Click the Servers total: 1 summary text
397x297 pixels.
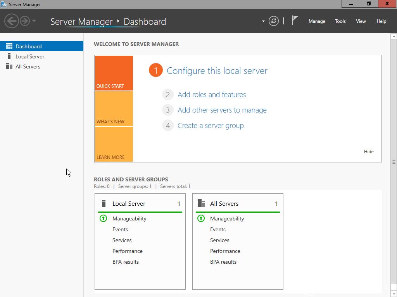coord(175,186)
